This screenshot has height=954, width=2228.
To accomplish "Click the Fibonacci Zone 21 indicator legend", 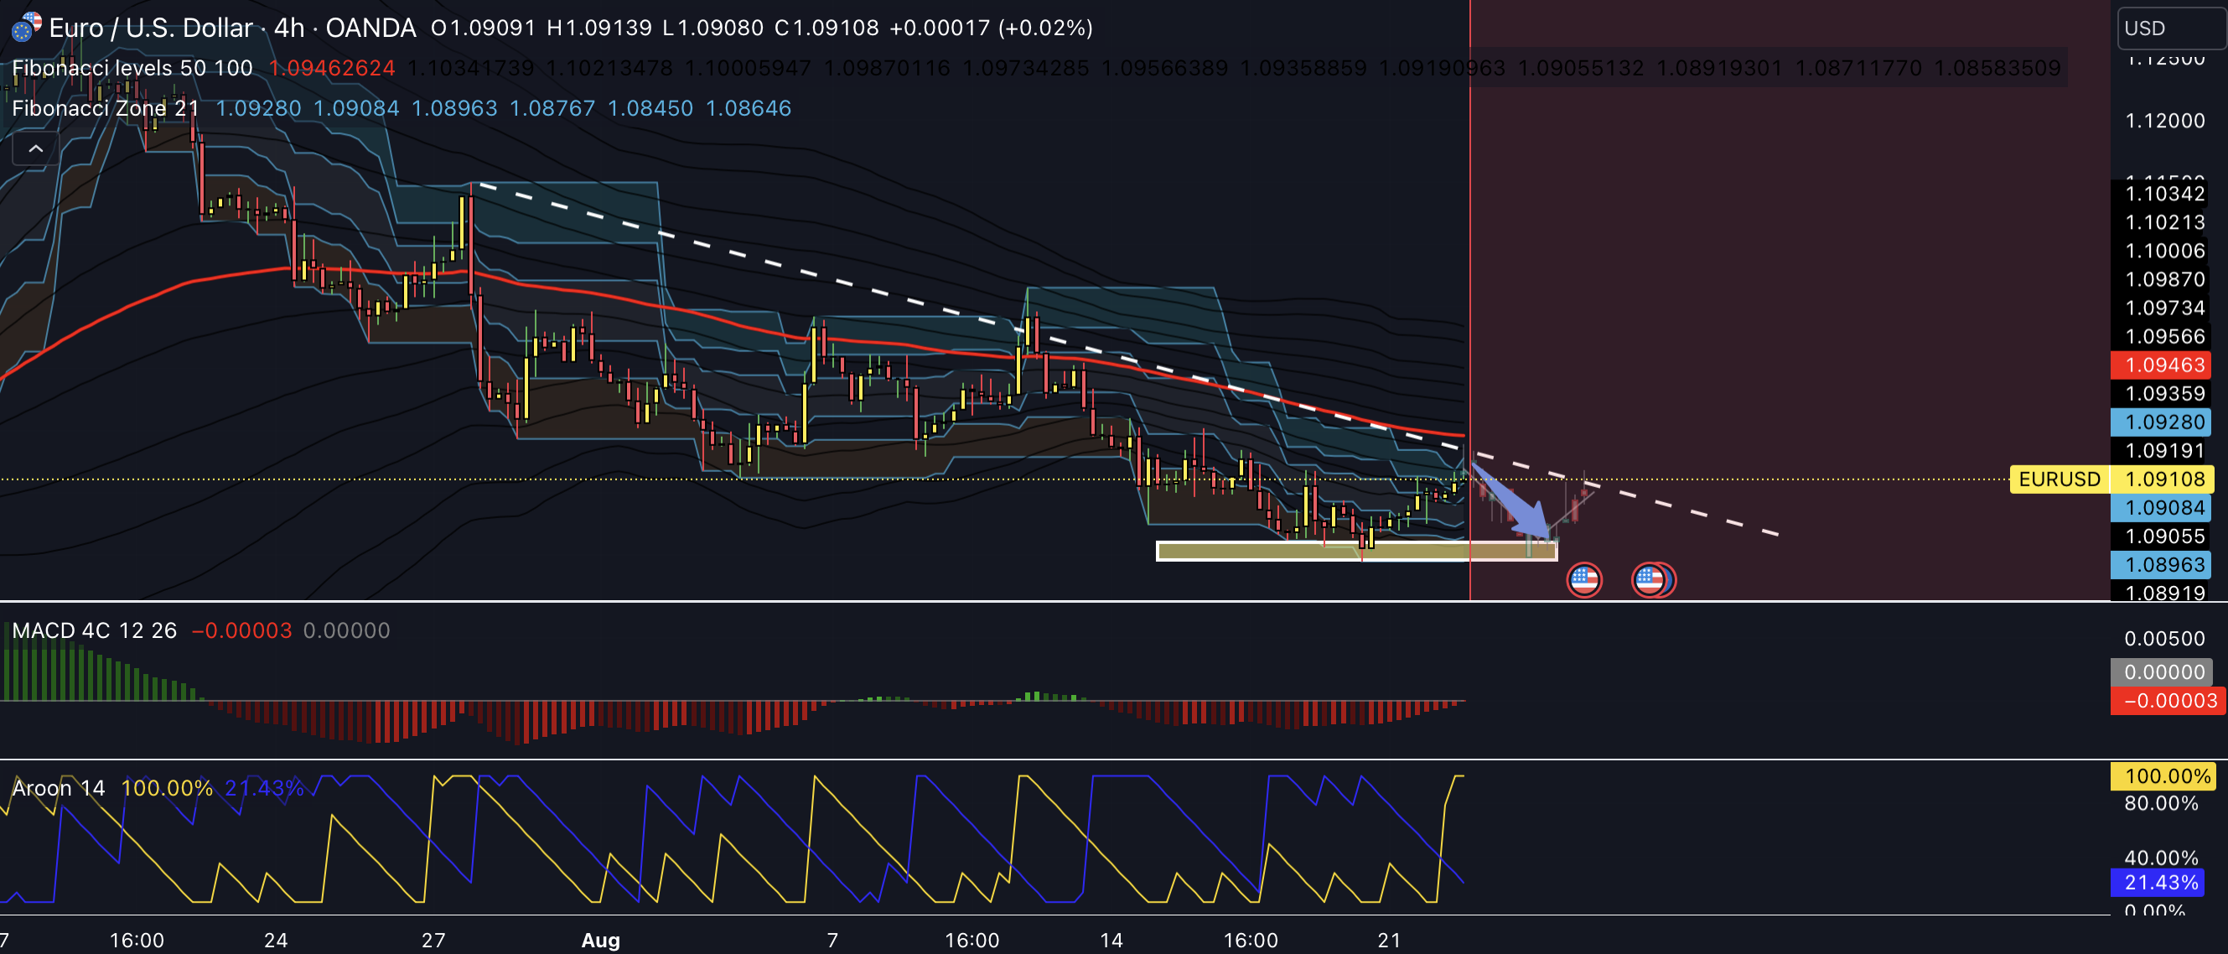I will 106,109.
